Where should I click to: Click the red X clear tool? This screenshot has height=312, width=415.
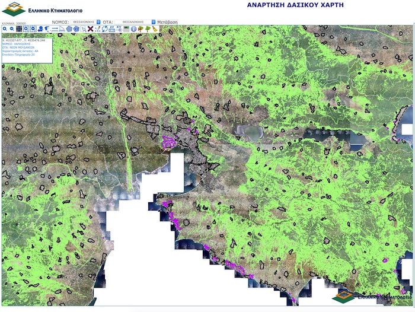[x=90, y=28]
